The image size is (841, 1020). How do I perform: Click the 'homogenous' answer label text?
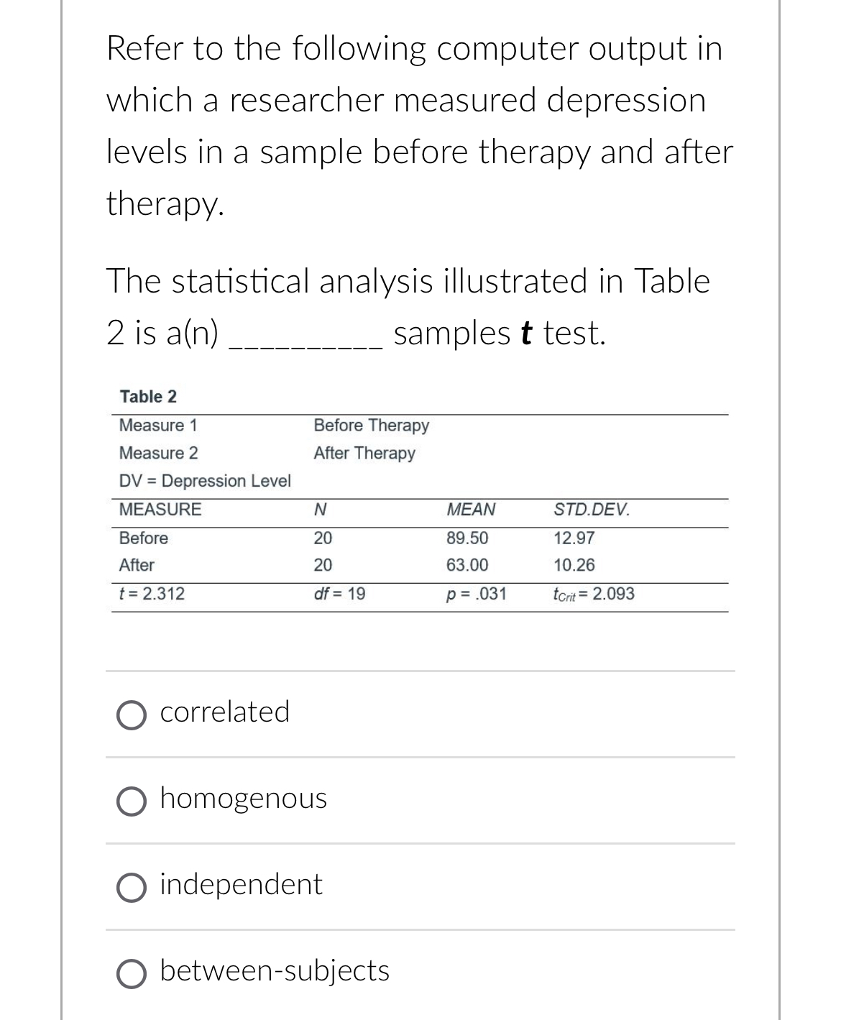tap(244, 799)
